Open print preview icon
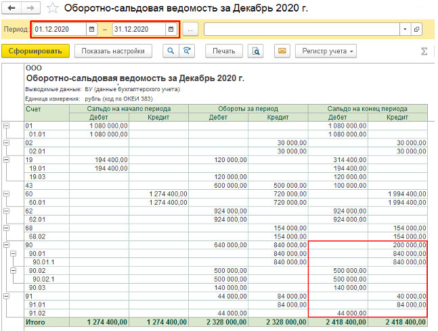 (x=256, y=51)
